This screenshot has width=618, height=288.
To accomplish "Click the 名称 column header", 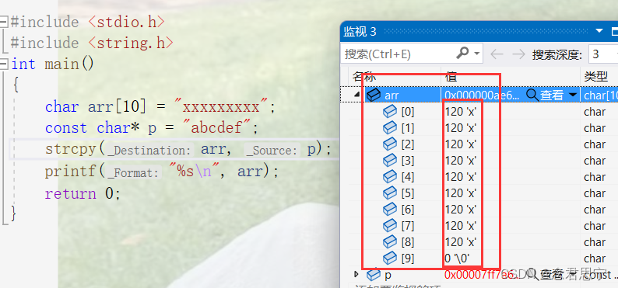I will click(x=363, y=77).
